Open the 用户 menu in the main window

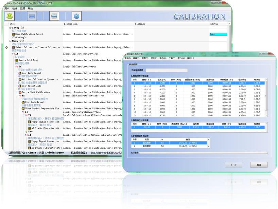point(7,8)
